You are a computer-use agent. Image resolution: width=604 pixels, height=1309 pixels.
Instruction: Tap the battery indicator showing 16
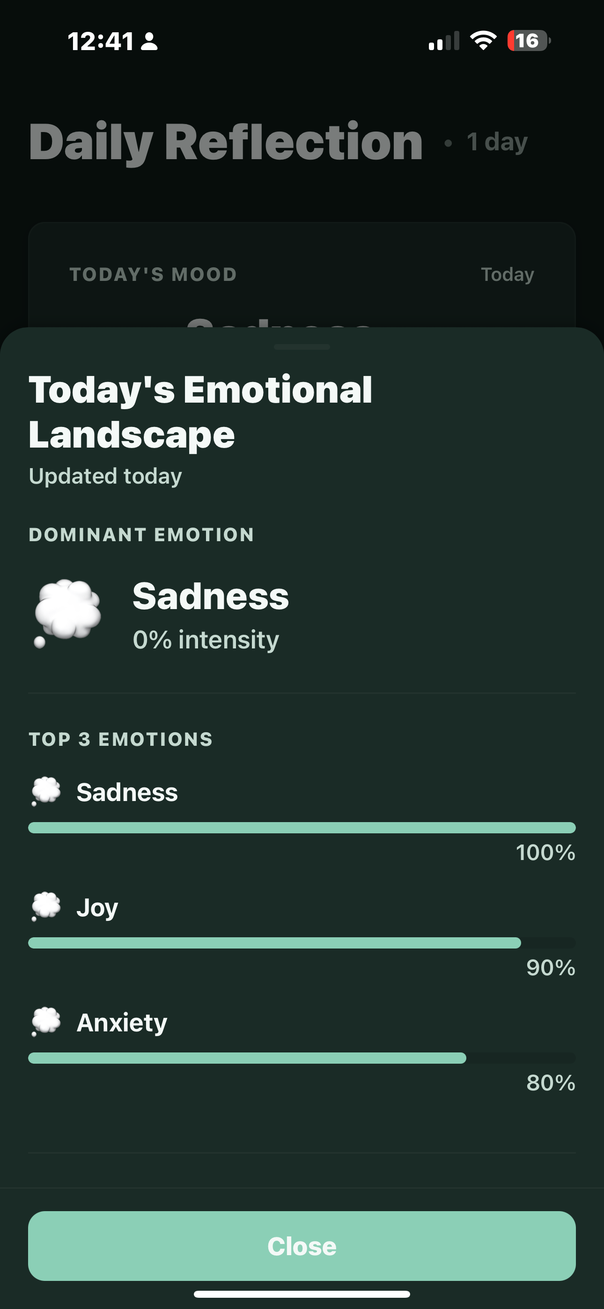[x=528, y=41]
